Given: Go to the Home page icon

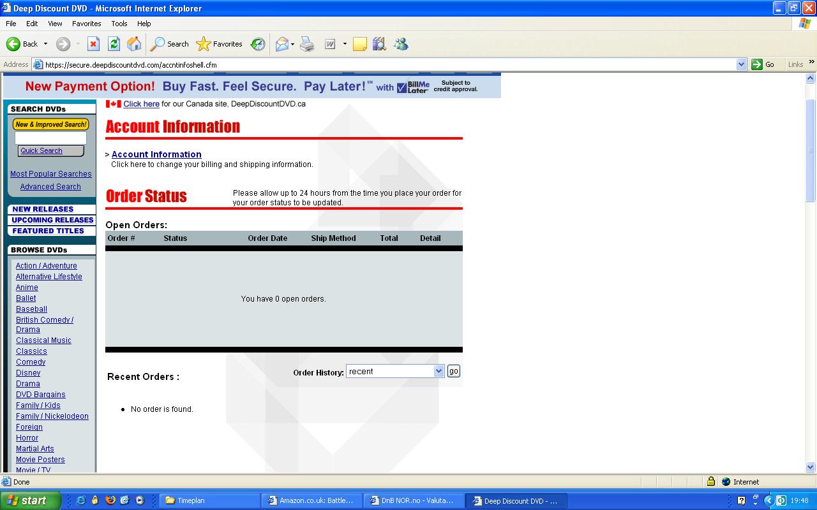Looking at the screenshot, I should (134, 44).
